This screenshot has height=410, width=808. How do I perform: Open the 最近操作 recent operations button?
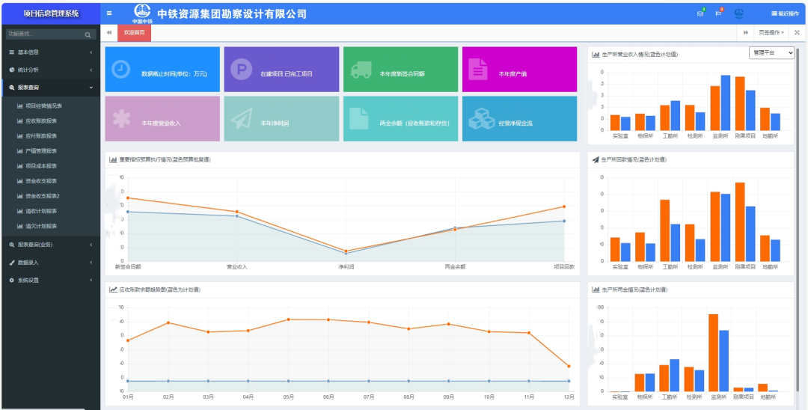point(784,13)
